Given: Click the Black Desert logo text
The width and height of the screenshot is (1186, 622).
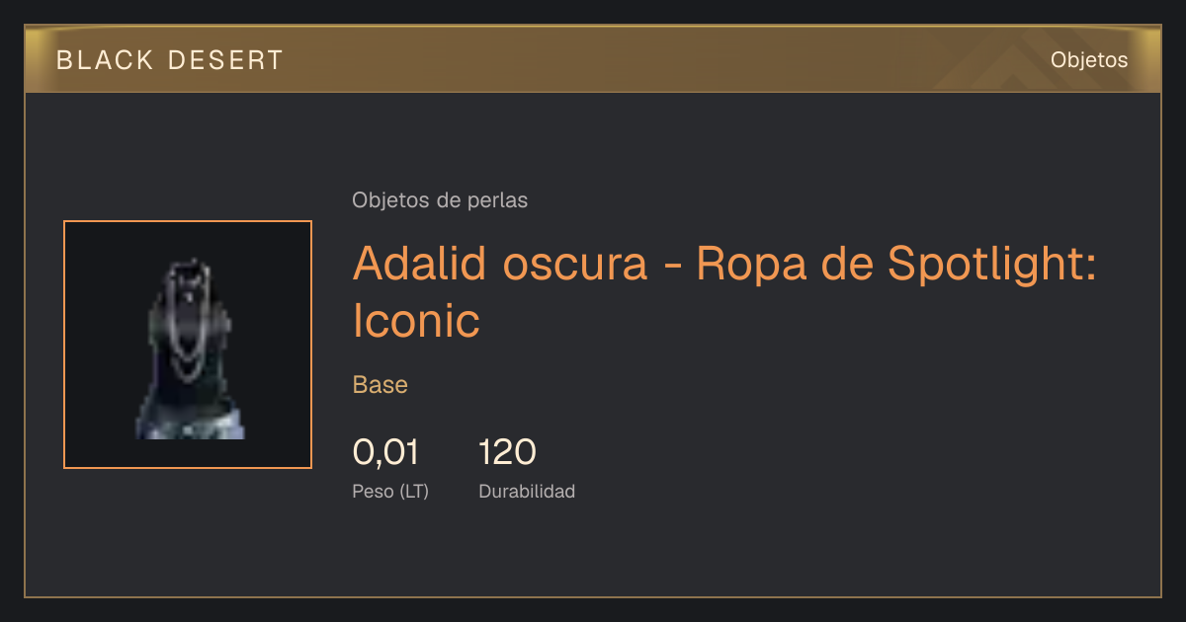Looking at the screenshot, I should coord(170,60).
